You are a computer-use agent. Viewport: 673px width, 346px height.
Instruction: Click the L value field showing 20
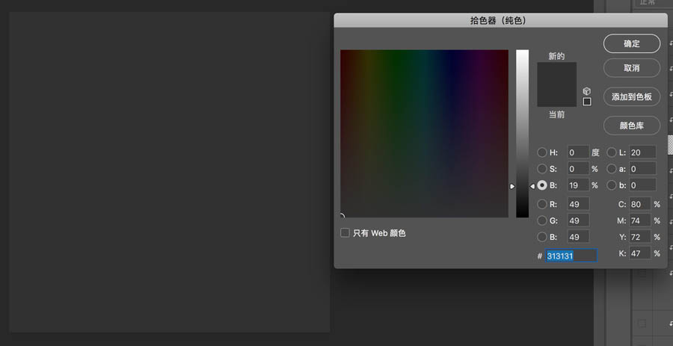pos(642,152)
